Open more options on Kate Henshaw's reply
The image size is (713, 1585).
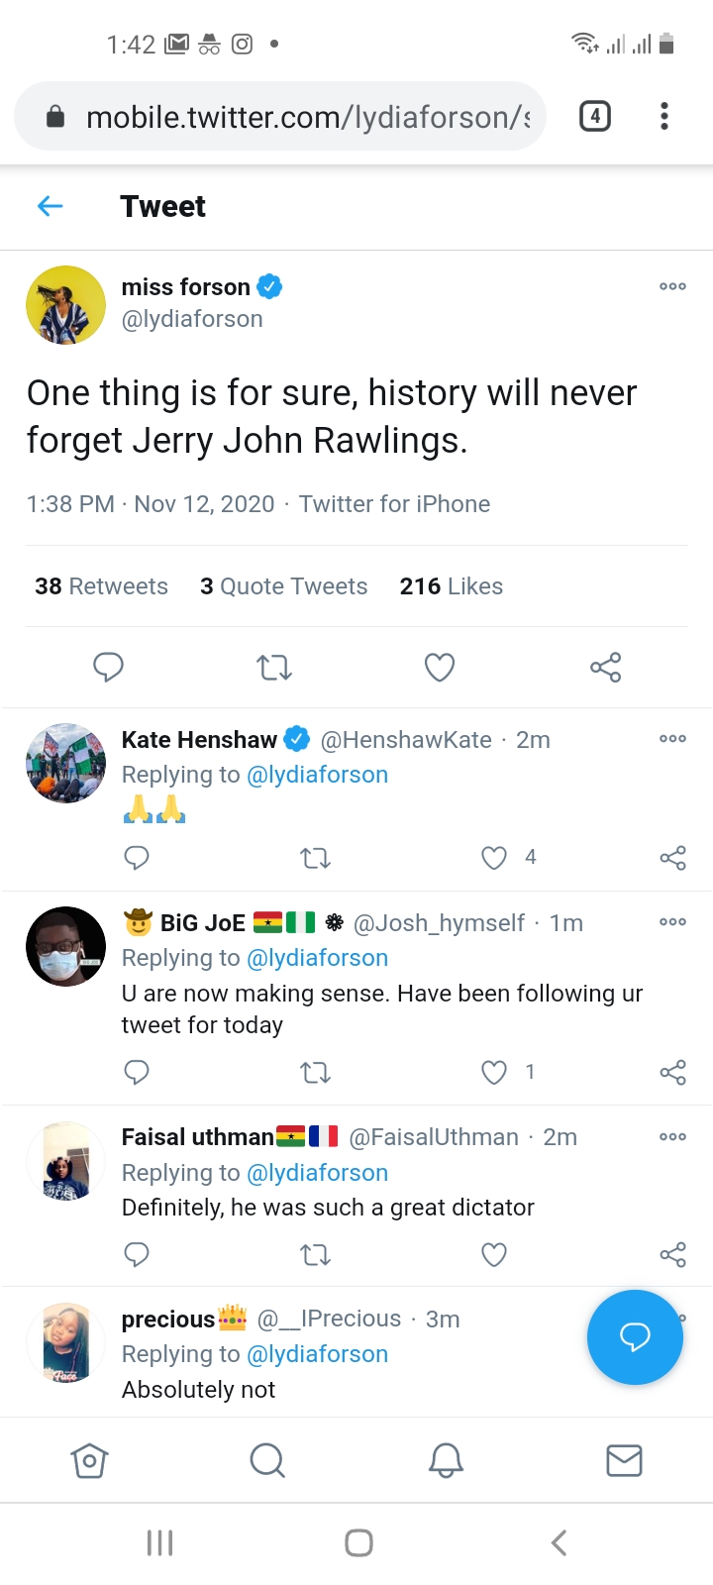[x=672, y=739]
